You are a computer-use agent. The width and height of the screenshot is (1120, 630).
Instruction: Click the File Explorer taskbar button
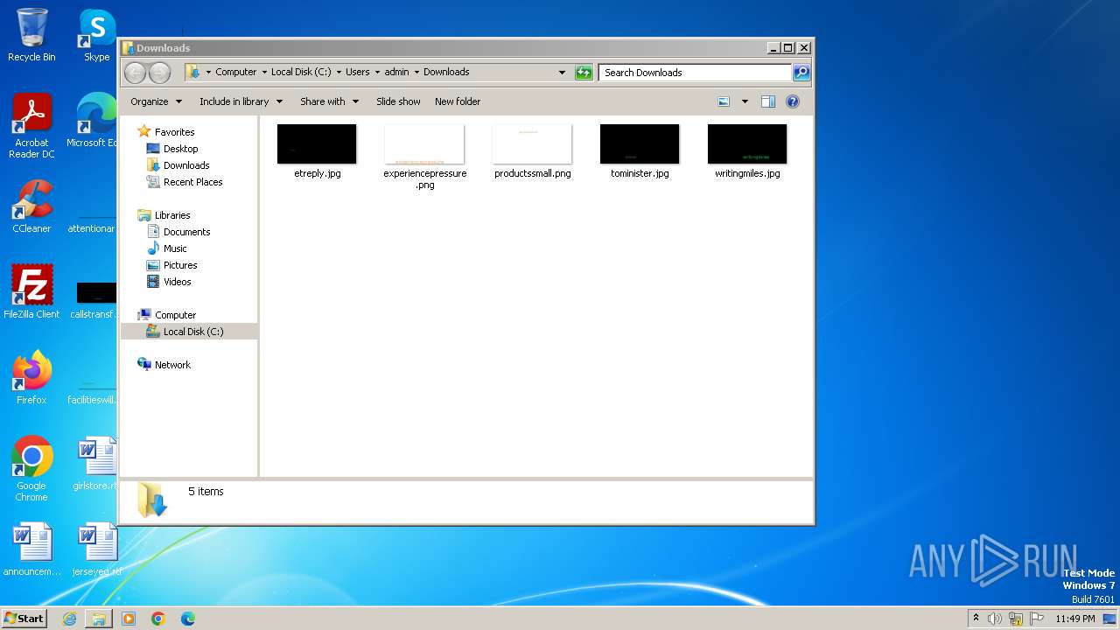99,619
